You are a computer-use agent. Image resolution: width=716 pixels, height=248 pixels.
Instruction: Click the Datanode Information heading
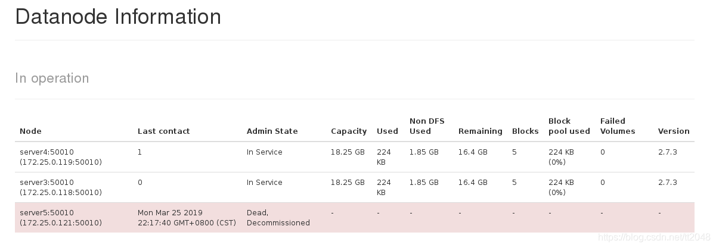tap(118, 17)
